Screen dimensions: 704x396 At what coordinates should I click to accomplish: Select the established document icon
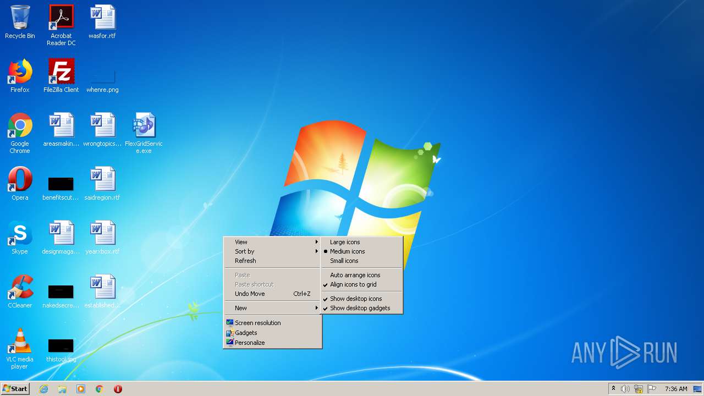[x=102, y=291]
